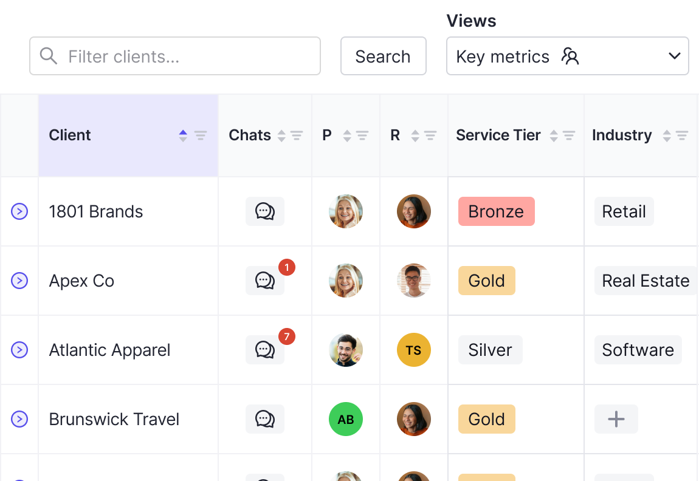Click the TS avatar for Atlantic Apparel
Viewport: 699px width, 481px height.
(413, 350)
